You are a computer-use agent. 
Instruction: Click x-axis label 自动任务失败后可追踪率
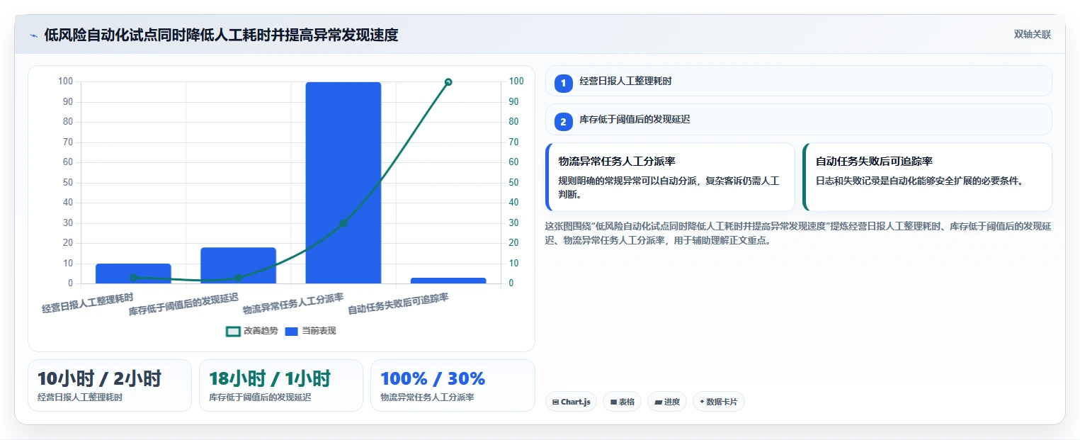click(398, 304)
